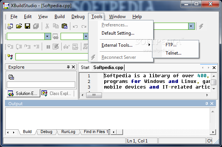Pin the Output panel with the pushpin icon

207,104
